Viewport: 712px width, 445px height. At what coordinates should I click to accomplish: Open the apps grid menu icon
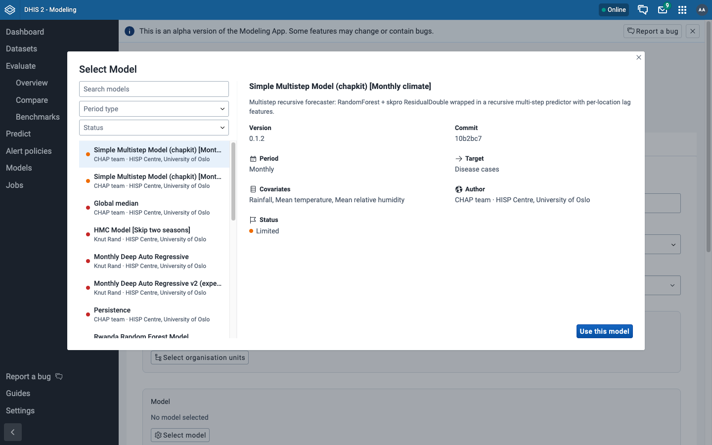(682, 10)
